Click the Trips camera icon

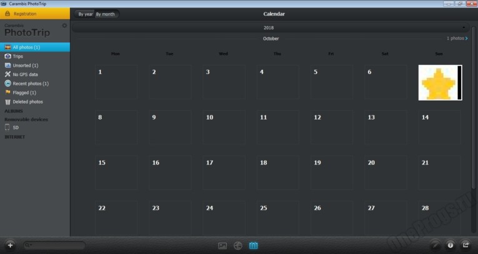(7, 56)
